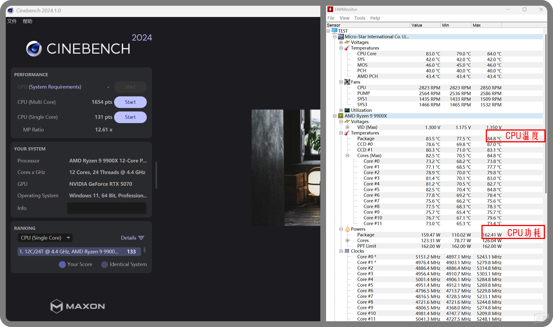Viewport: 553px width, 327px height.
Task: Click the Details filter lines icon
Action: tap(141, 238)
